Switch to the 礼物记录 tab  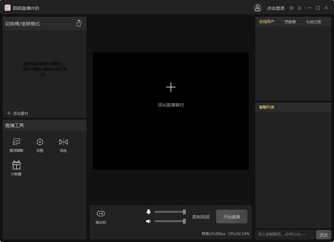tap(313, 22)
